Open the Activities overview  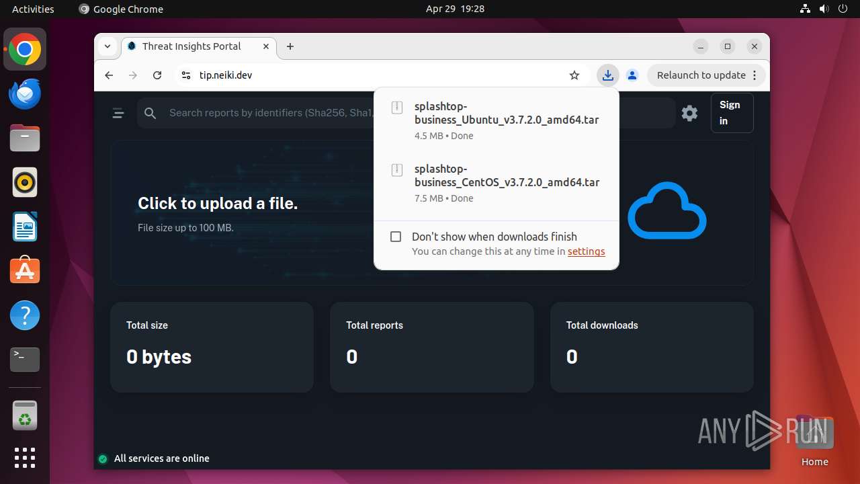33,9
